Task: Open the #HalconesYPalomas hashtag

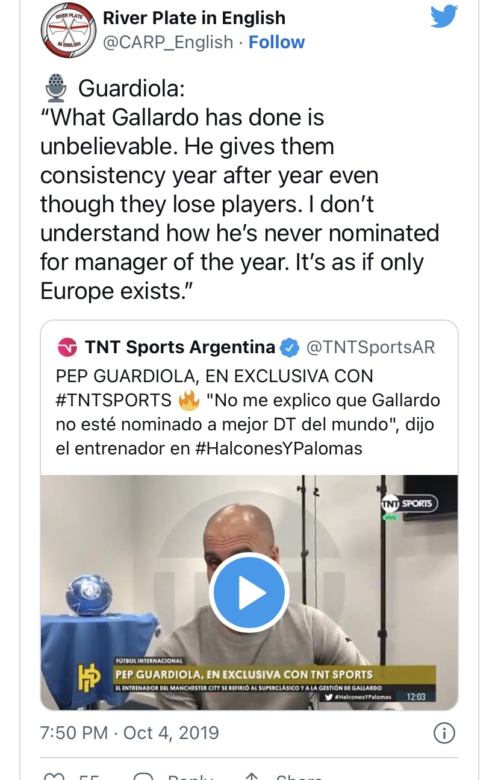Action: [x=279, y=448]
